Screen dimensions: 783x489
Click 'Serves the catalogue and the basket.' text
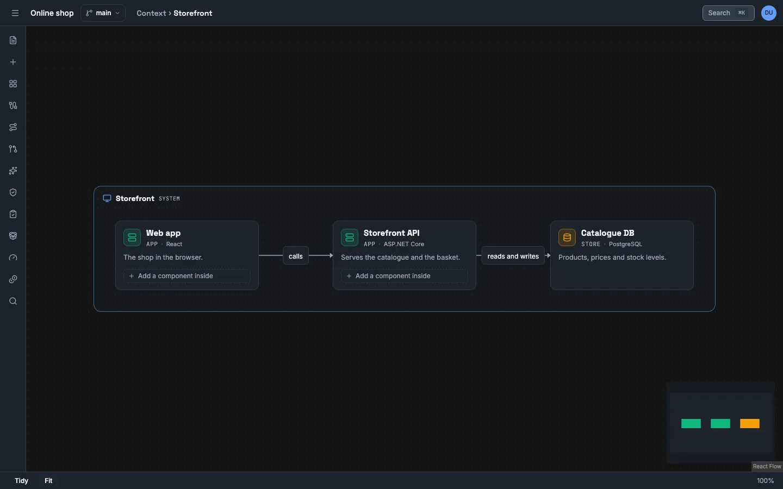(400, 258)
